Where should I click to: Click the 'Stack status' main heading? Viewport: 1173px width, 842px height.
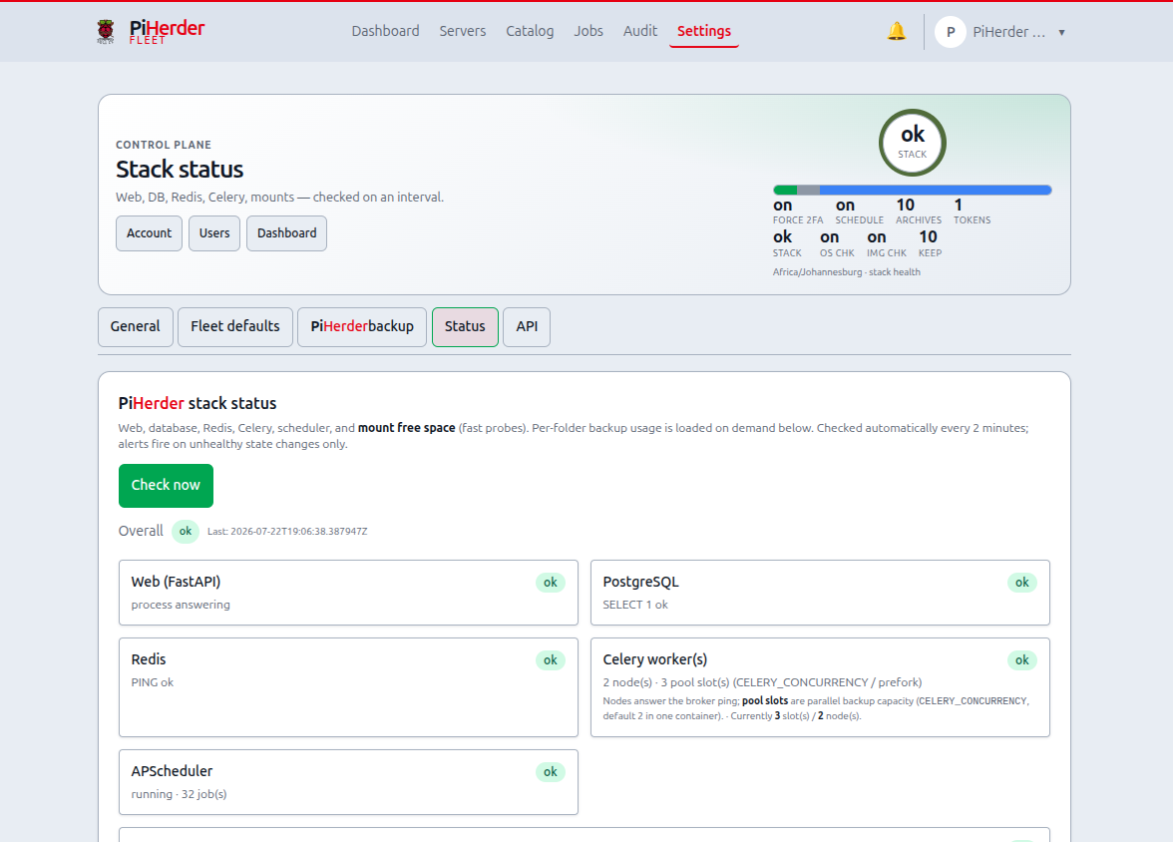pos(180,170)
